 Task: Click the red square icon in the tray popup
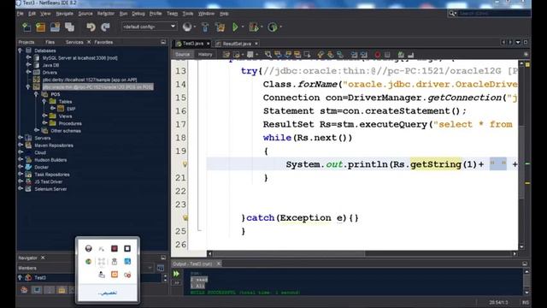point(114,248)
